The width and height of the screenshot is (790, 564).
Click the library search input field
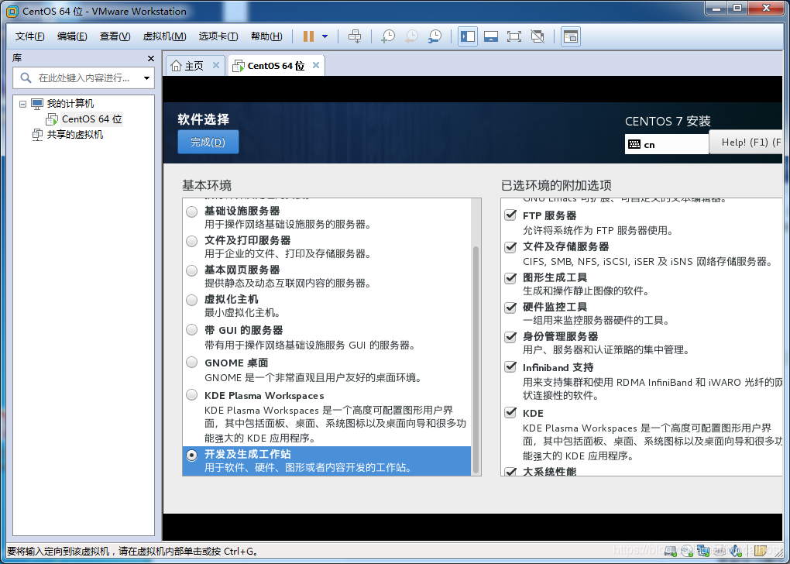tap(84, 78)
